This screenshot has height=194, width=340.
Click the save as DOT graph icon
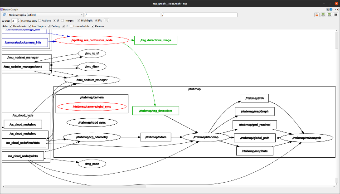pos(323,15)
